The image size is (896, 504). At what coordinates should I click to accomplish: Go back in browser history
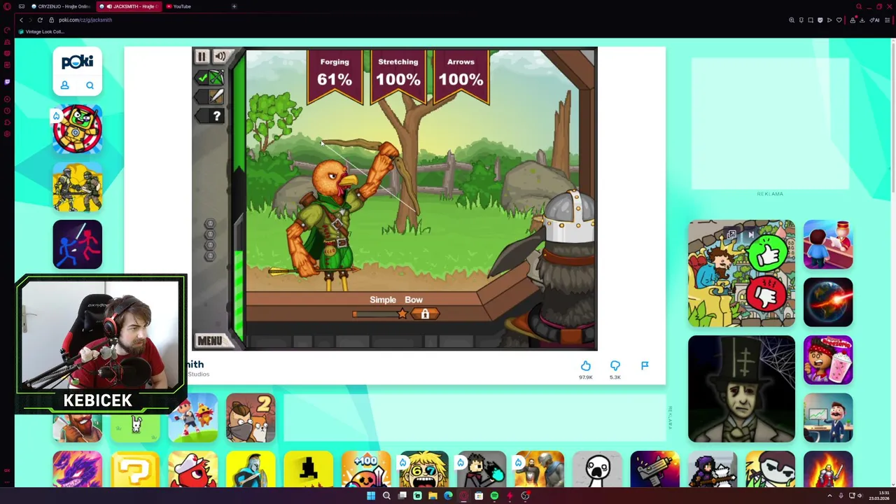click(21, 20)
